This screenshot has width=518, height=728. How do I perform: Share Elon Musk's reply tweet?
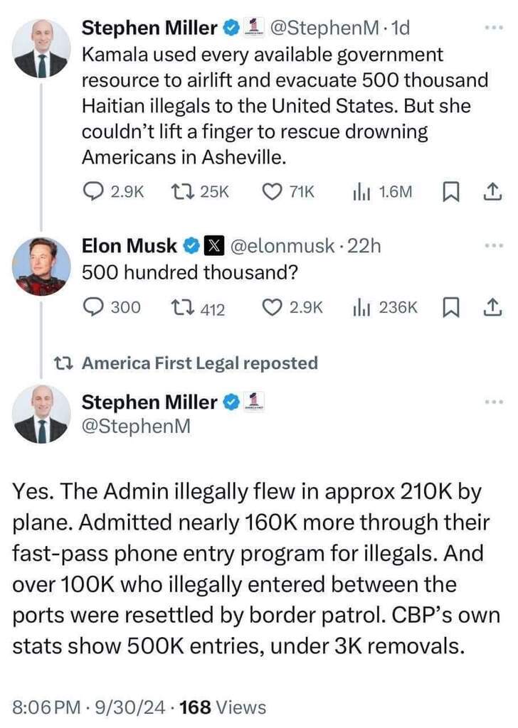[x=492, y=308]
